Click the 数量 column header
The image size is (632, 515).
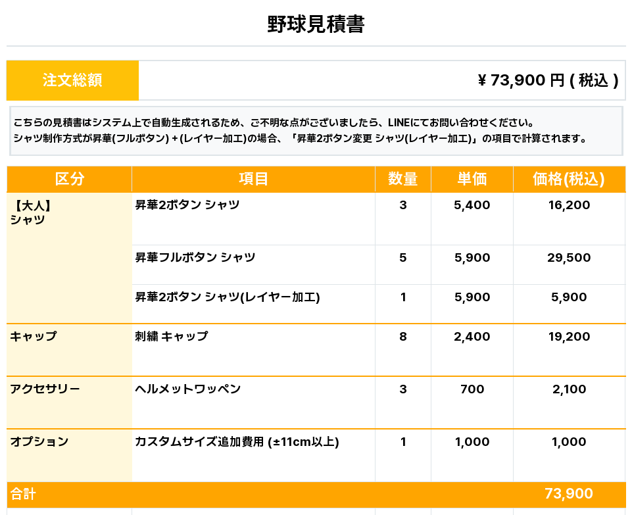[x=402, y=179]
